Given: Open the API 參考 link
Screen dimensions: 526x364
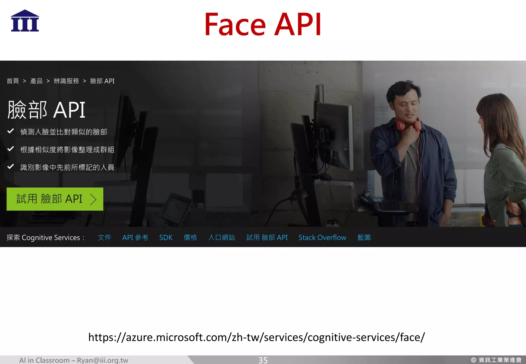Looking at the screenshot, I should coord(135,237).
